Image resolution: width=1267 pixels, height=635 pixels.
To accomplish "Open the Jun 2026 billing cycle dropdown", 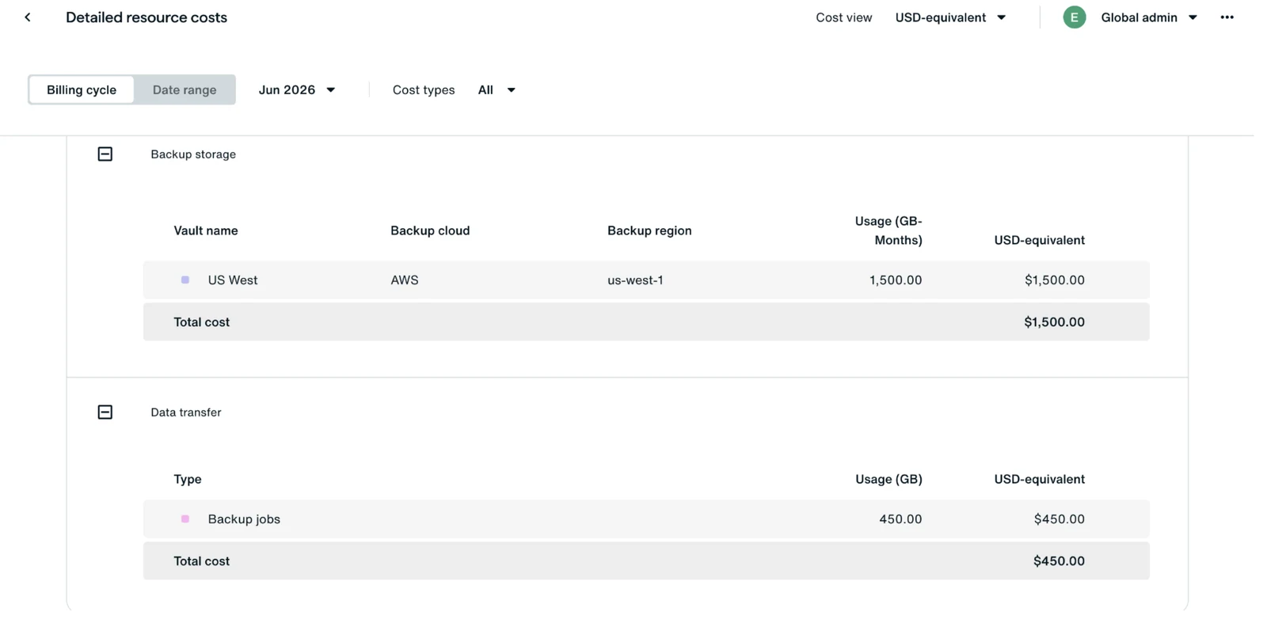I will [x=297, y=90].
